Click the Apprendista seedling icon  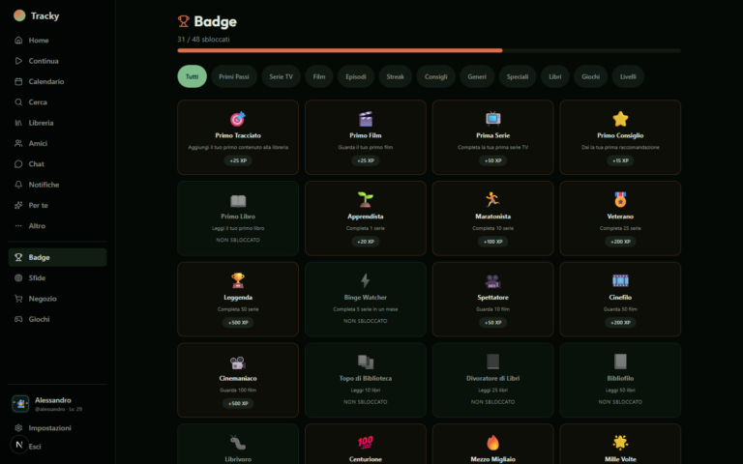pos(366,200)
